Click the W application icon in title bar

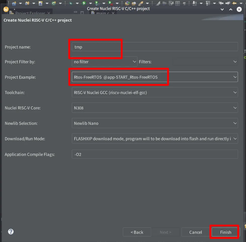pos(6,9)
